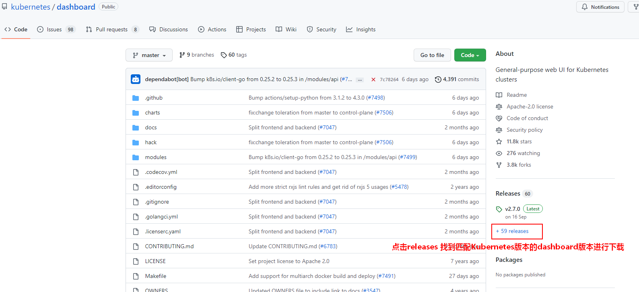639x292 pixels.
Task: Click the bell icon in Notifications
Action: point(585,7)
